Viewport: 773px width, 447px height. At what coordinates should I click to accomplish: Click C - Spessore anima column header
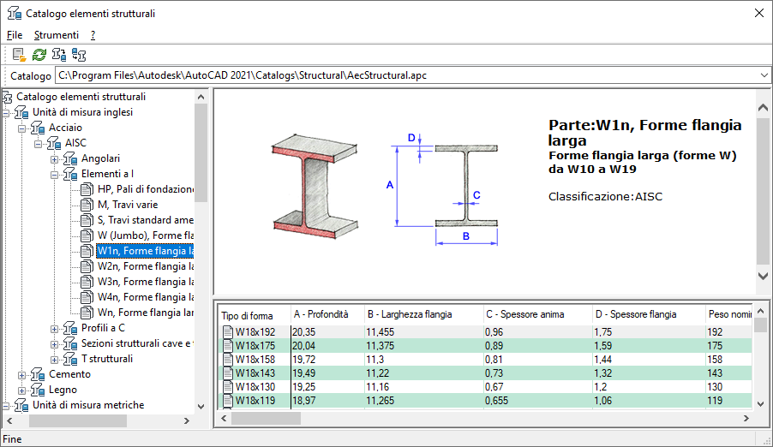click(x=537, y=314)
